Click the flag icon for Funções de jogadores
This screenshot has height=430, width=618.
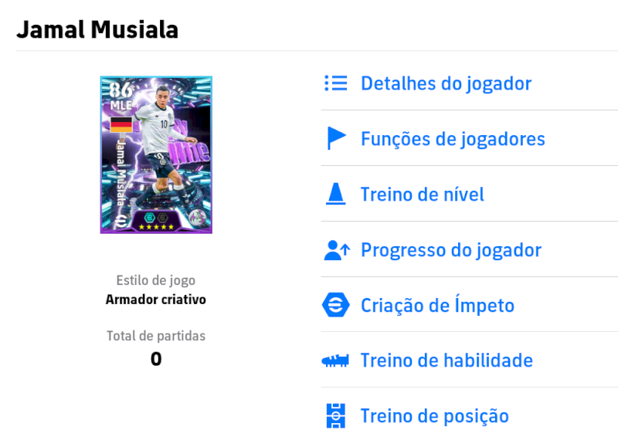click(x=336, y=138)
